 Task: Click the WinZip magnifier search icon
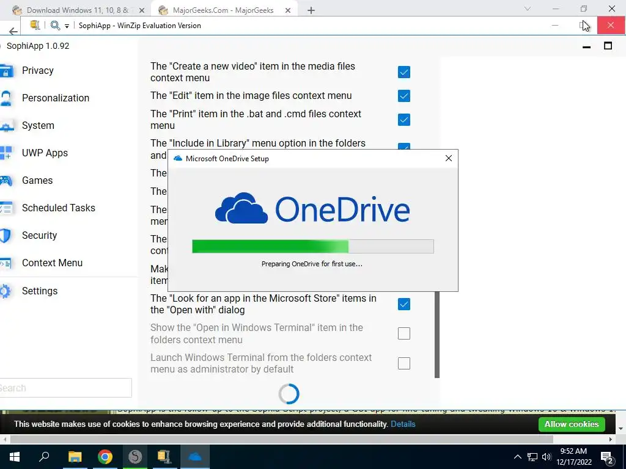pyautogui.click(x=55, y=26)
